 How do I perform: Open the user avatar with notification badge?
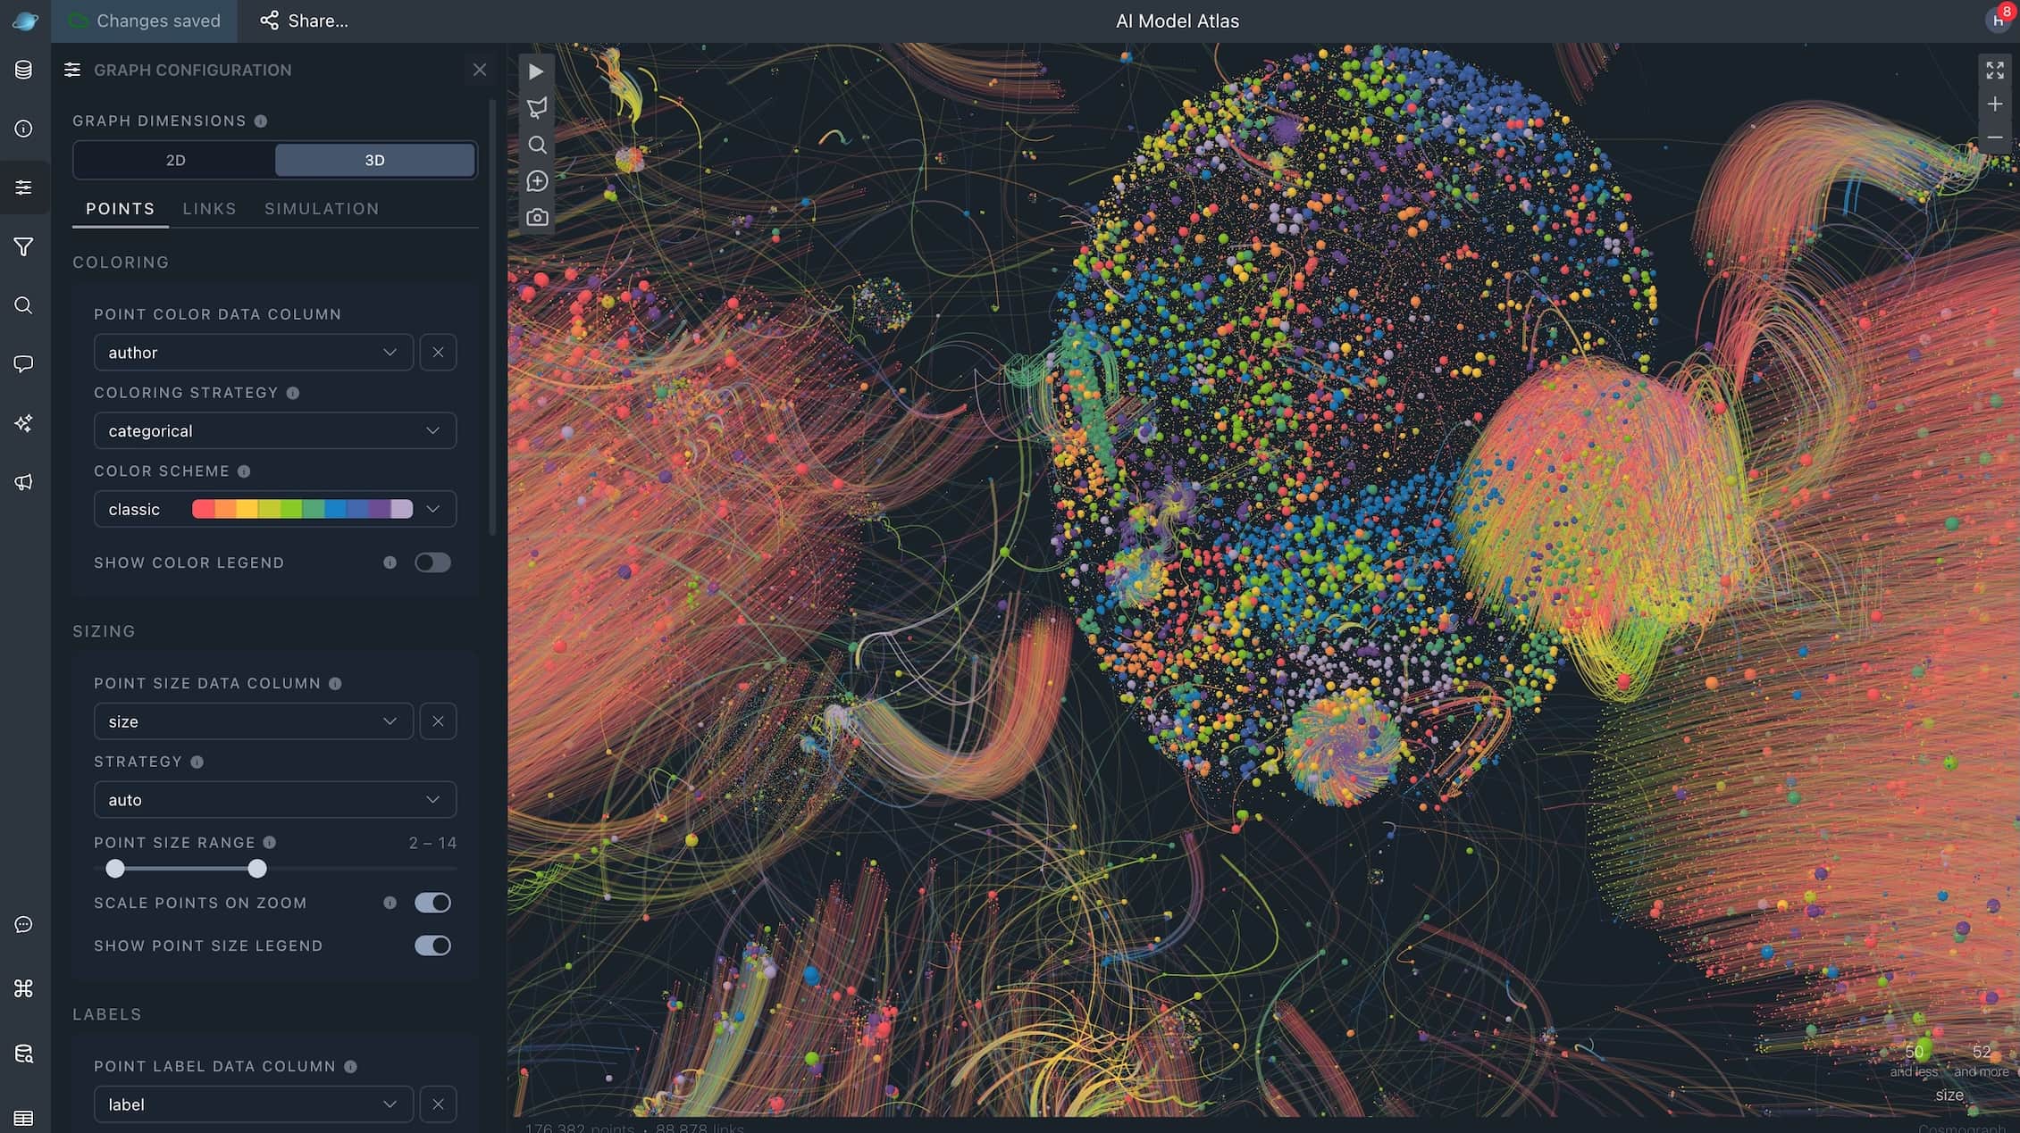click(x=1999, y=19)
